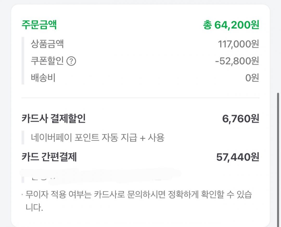Select the -52,800원 coupon discount amount
281x227 pixels.
(237, 61)
